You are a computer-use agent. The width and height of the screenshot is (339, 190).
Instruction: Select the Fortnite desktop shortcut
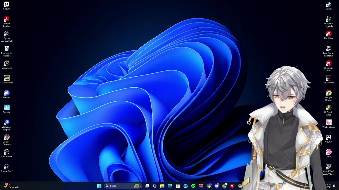[7, 109]
